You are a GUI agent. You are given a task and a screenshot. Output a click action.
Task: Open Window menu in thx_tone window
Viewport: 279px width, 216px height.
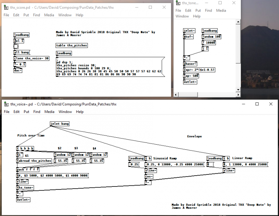tap(182, 16)
